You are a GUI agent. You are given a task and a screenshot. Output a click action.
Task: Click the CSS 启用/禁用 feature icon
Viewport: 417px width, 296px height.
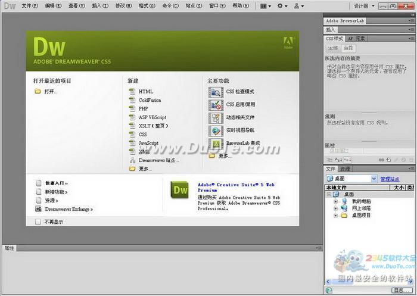(x=216, y=105)
